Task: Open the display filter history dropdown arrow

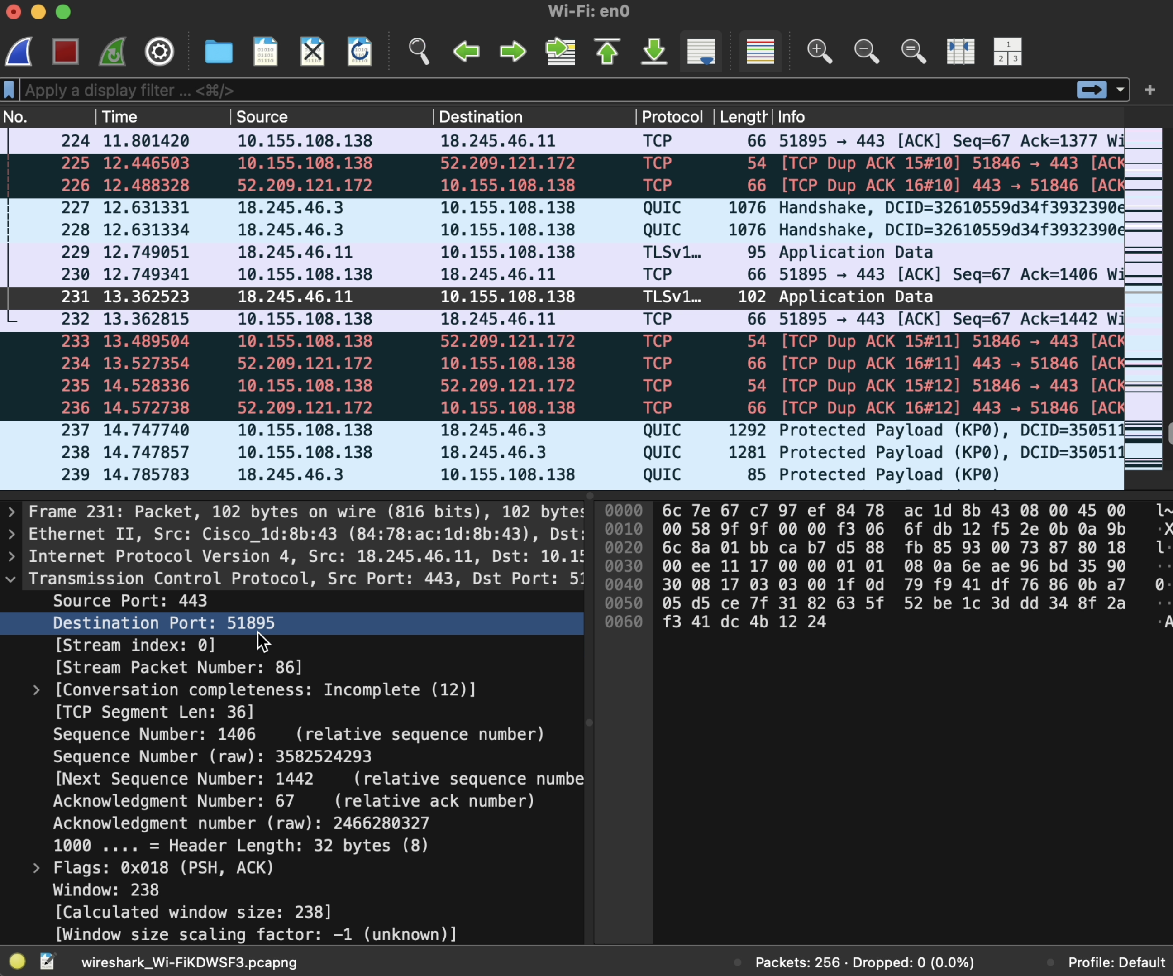Action: [1120, 90]
